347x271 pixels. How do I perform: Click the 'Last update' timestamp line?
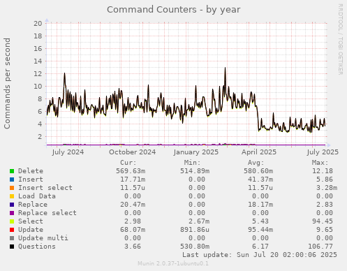[x=260, y=255]
